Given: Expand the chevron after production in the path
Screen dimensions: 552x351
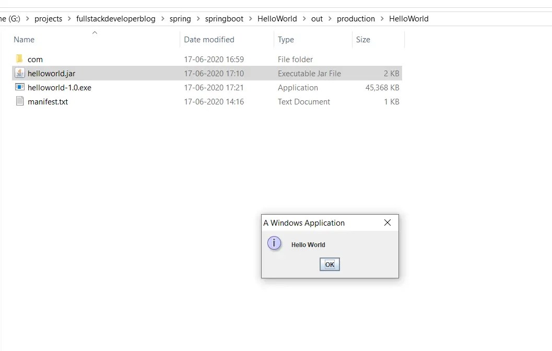Looking at the screenshot, I should [382, 19].
